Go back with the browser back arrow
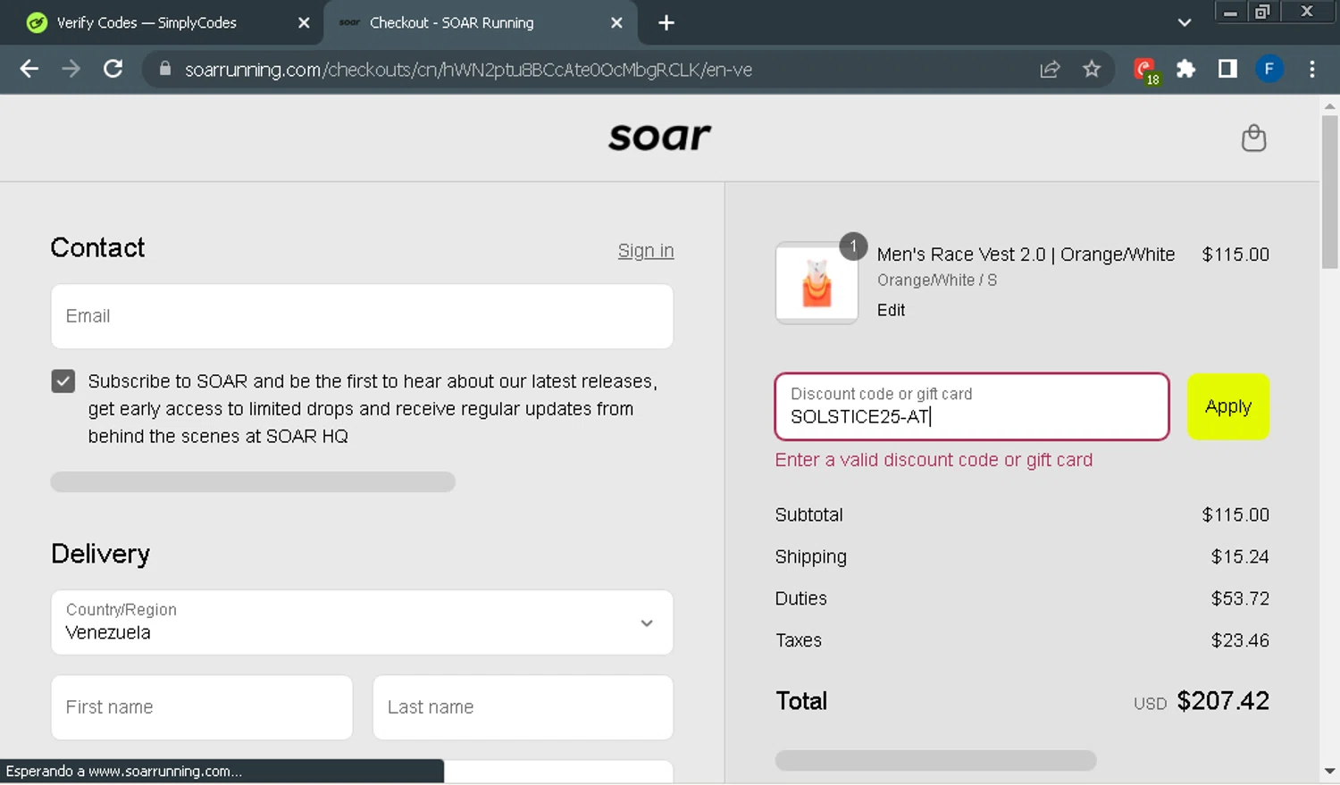Viewport: 1340px width, 785px height. click(x=29, y=69)
